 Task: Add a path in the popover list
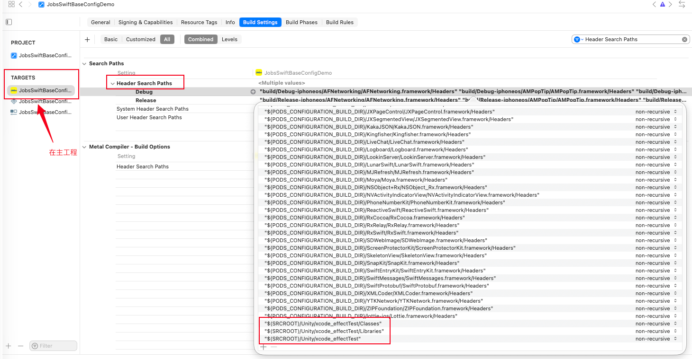[x=264, y=347]
